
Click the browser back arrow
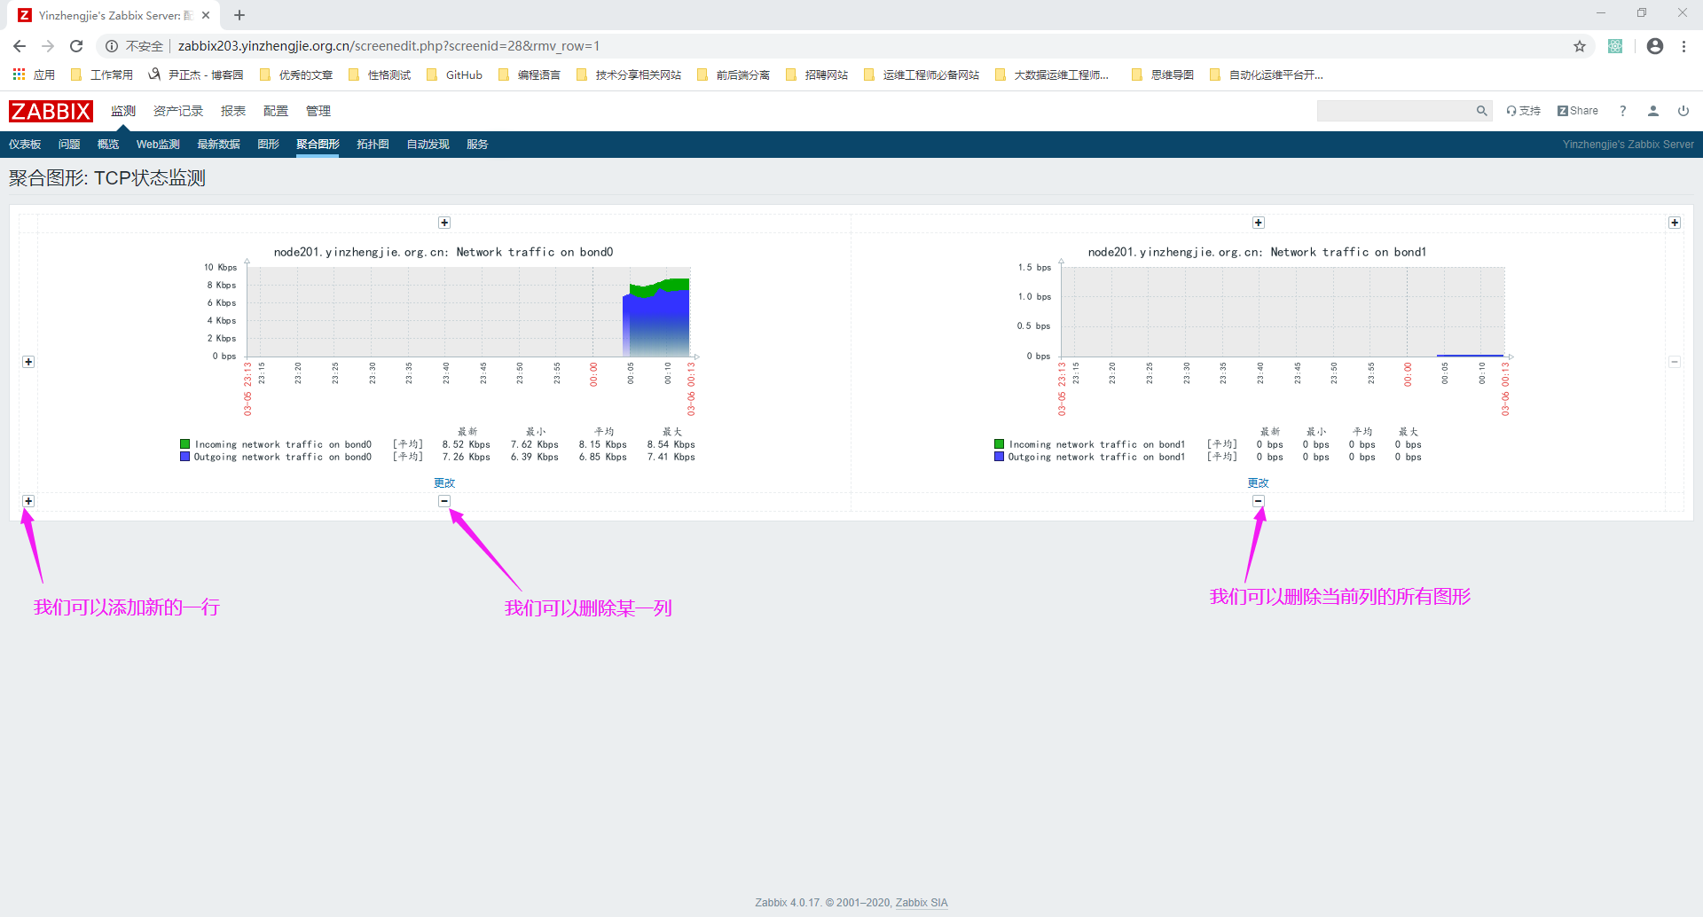[x=20, y=46]
